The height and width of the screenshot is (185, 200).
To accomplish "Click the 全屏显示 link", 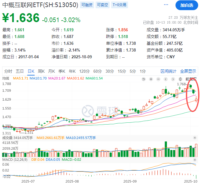I will point(188,71).
